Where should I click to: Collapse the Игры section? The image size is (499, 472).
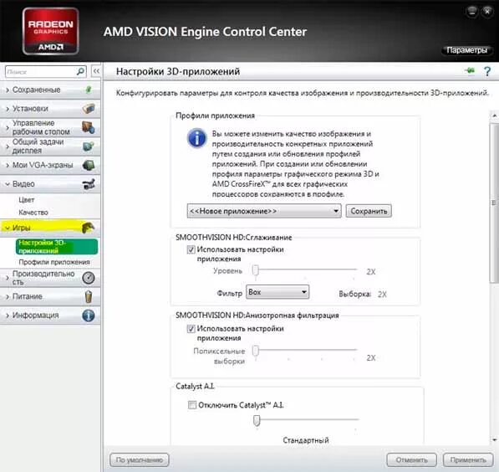8,228
